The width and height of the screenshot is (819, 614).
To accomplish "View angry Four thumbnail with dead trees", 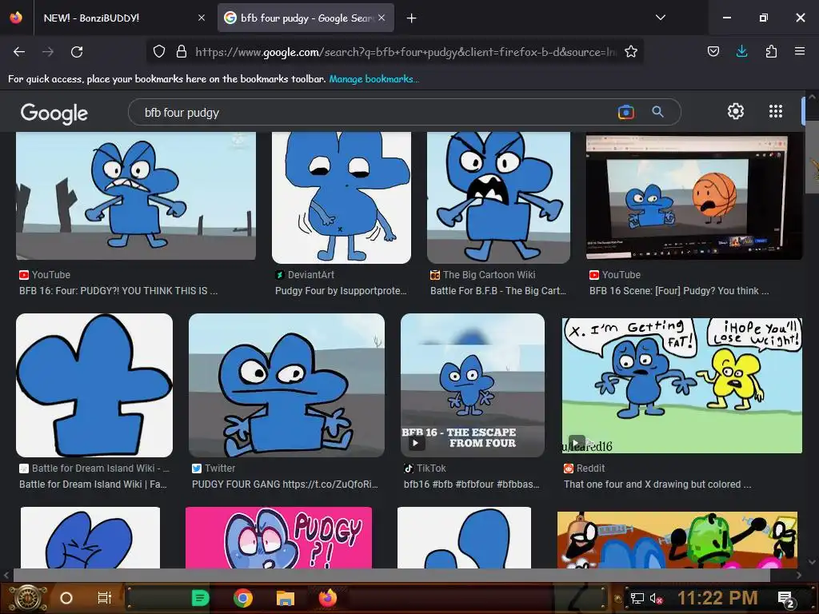I will (x=136, y=196).
